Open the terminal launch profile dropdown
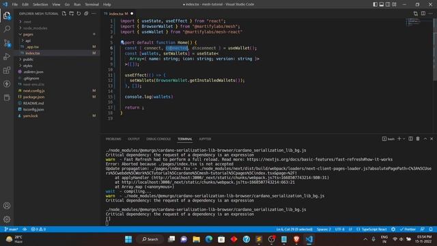Image resolution: width=437 pixels, height=246 pixels. (404, 139)
